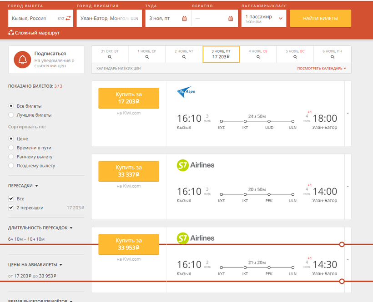Click the bell subscription icon
Screen dimensions: 373x302
pos(22,59)
